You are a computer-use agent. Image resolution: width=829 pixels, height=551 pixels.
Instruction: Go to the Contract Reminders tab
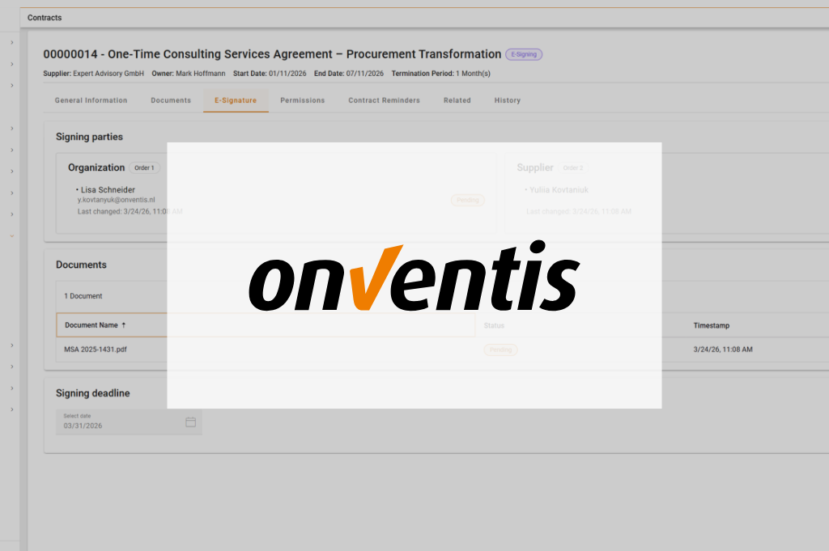pos(384,100)
